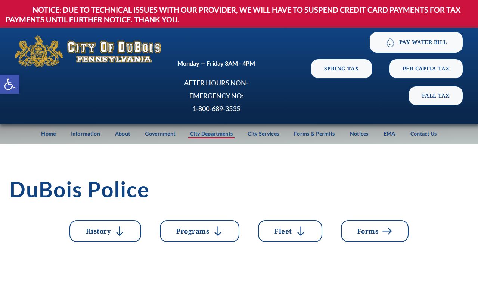Open the Forms & Permits menu
Viewport: 478px width, 298px height.
click(314, 134)
